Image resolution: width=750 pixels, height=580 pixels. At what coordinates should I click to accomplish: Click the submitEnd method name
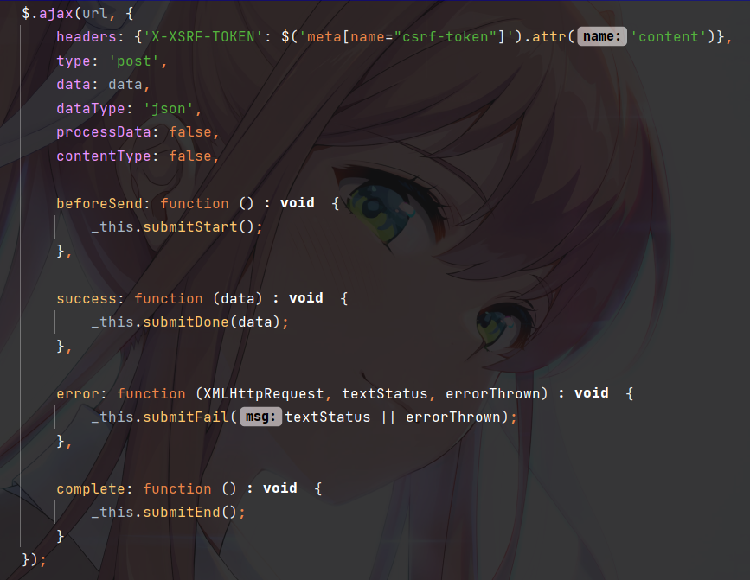pos(182,513)
